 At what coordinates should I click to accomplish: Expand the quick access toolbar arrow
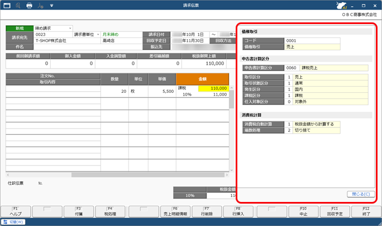click(51, 6)
